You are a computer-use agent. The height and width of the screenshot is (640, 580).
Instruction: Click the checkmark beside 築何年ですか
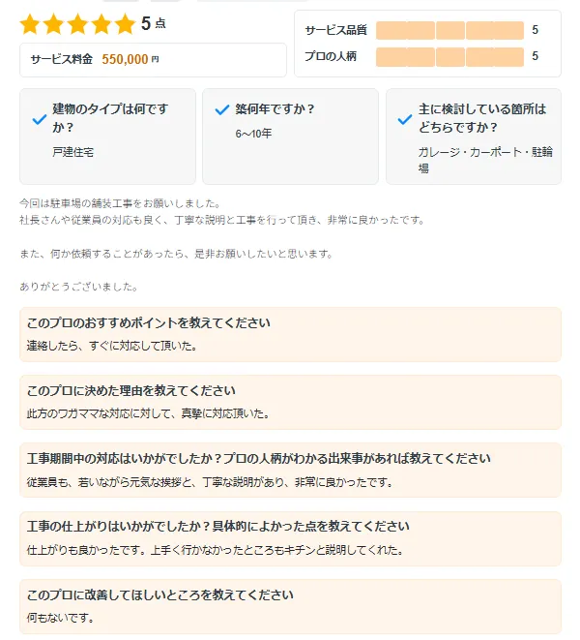click(x=221, y=109)
